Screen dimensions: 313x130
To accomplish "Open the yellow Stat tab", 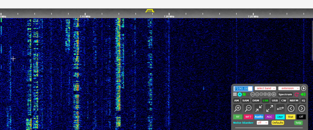I will 291,117.
